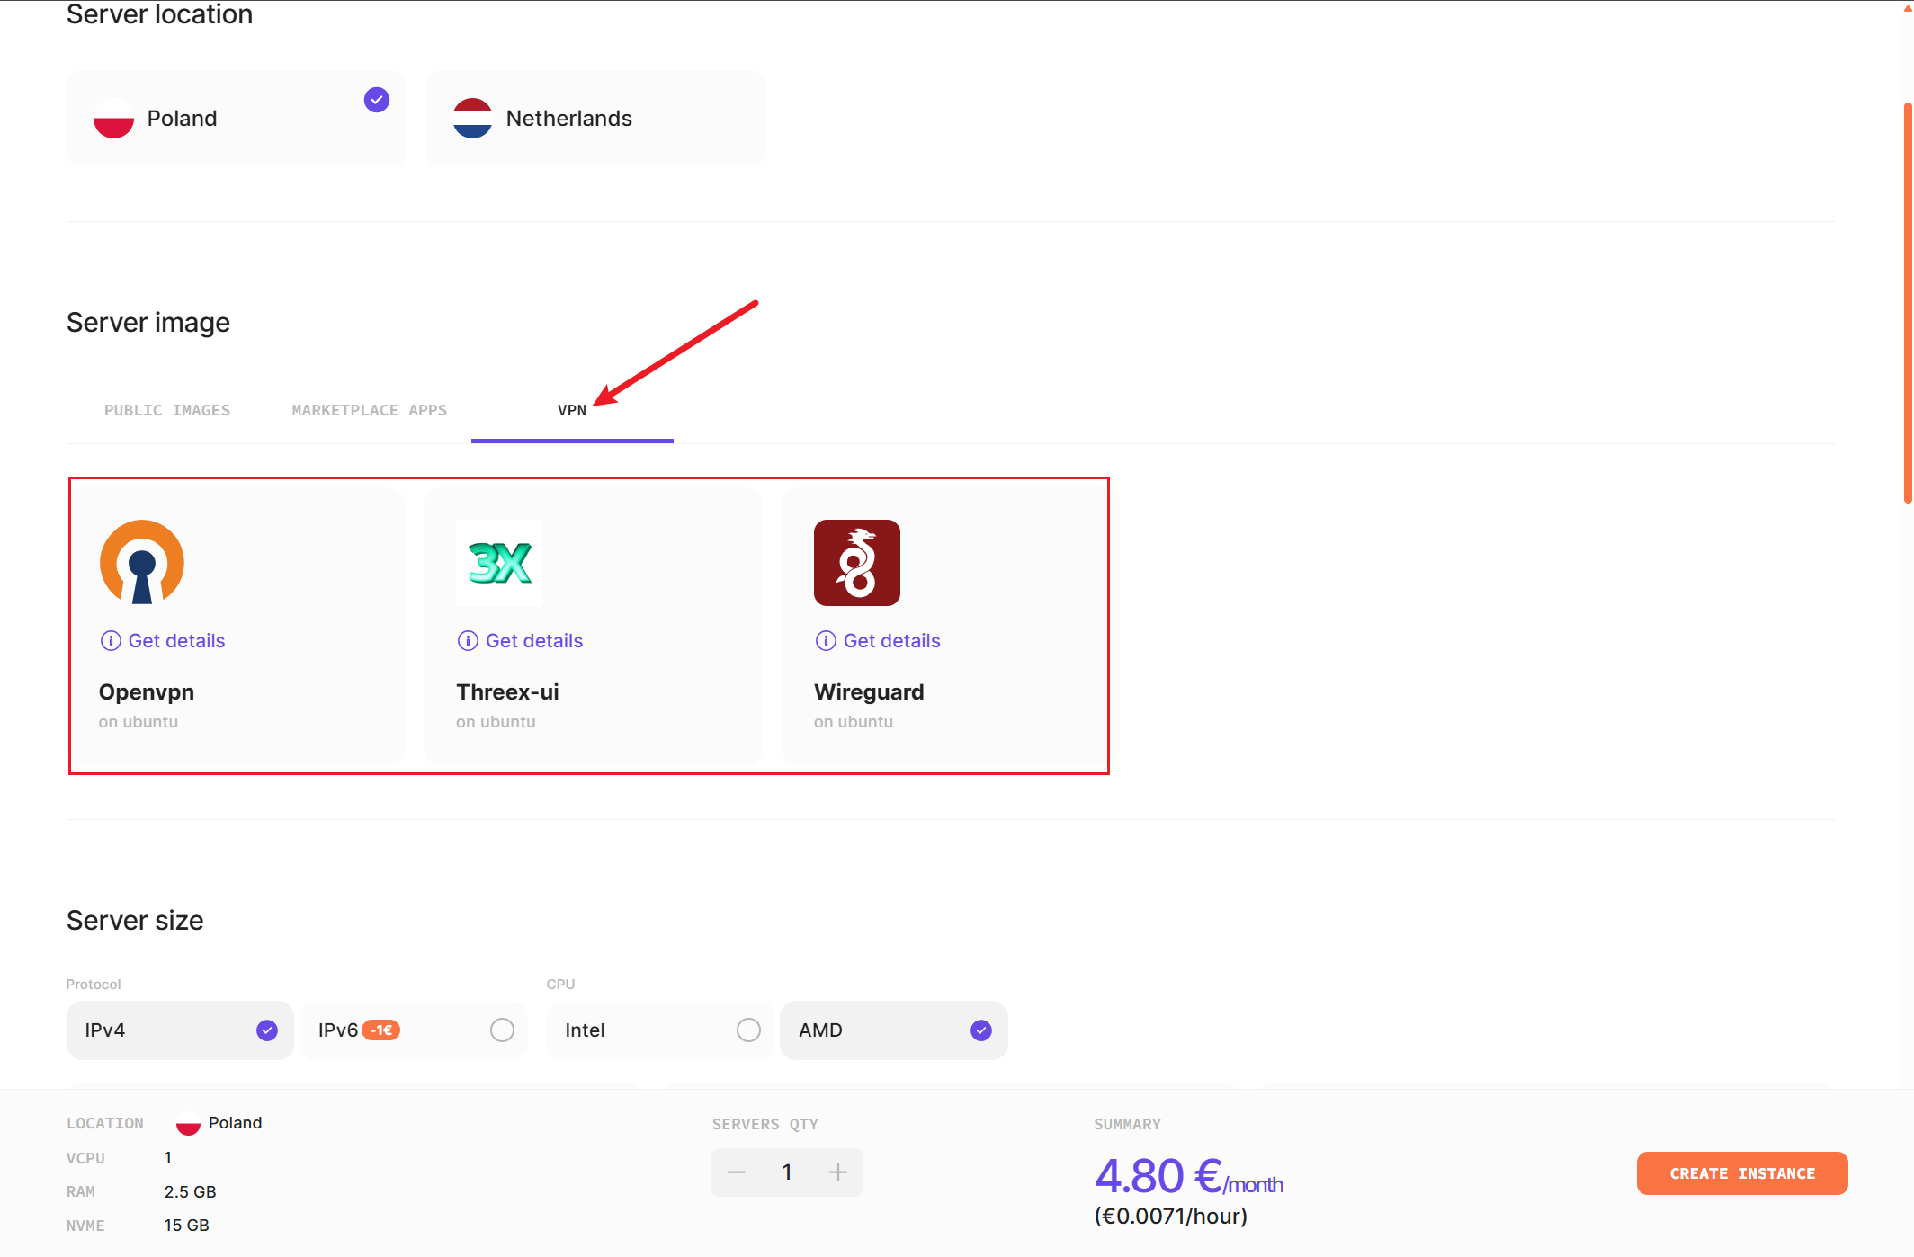Click the Poland flag icon in location card
Screen dimensions: 1914x1257
pyautogui.click(x=113, y=119)
